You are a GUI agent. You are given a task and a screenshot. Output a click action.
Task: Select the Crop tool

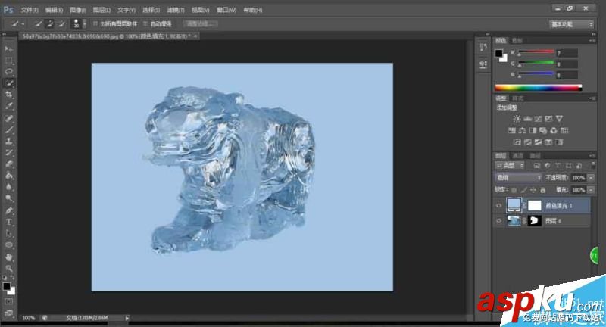pos(9,95)
